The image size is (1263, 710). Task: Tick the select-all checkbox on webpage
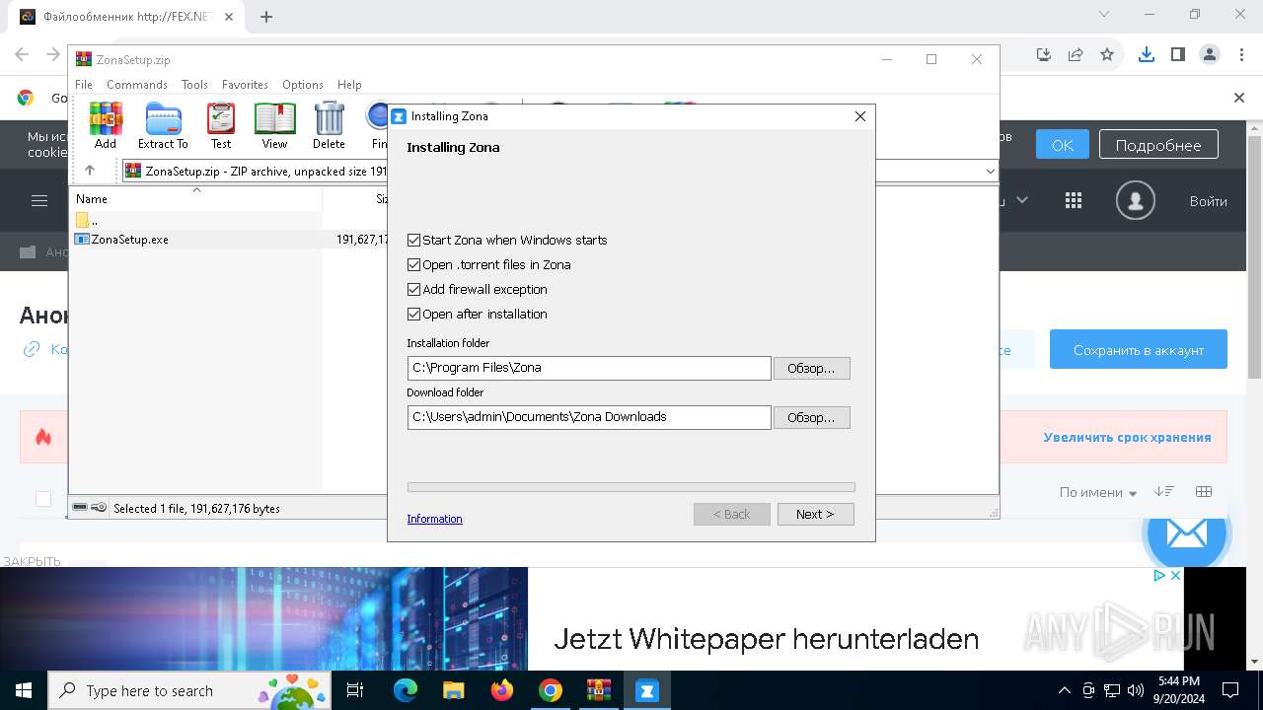43,498
